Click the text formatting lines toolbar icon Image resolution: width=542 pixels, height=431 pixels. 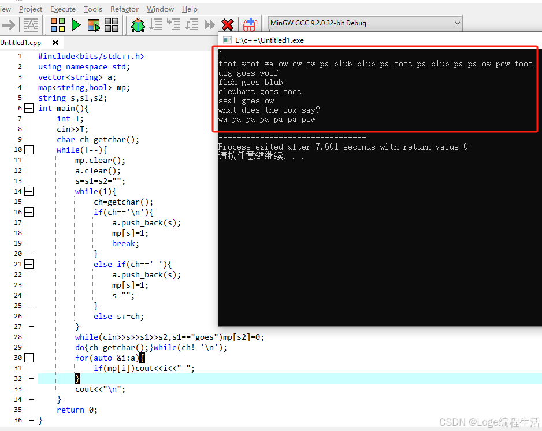point(31,25)
